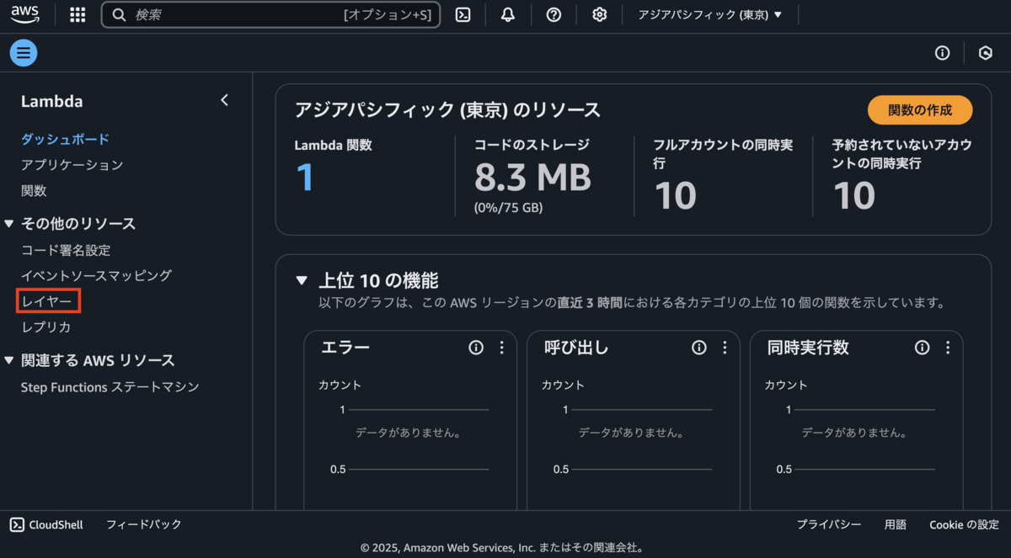This screenshot has height=558, width=1011.
Task: Open イベントソースマッピング in the sidebar
Action: [96, 275]
